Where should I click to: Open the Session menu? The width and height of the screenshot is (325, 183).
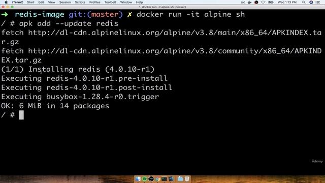pos(65,2)
